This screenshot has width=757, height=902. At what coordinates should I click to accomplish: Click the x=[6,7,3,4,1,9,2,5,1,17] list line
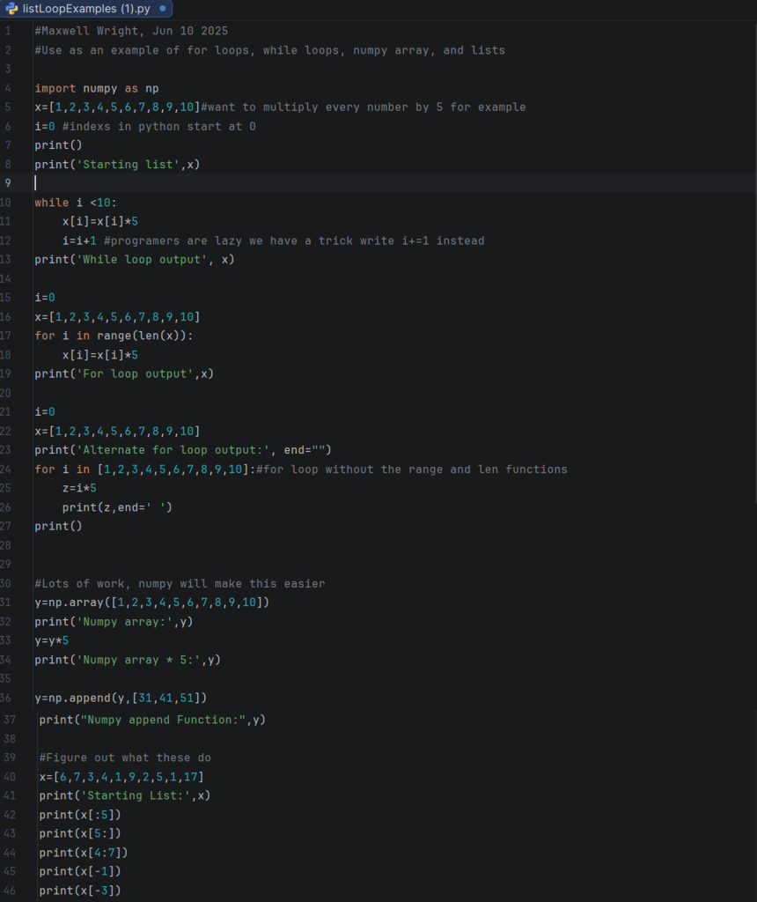tap(121, 777)
